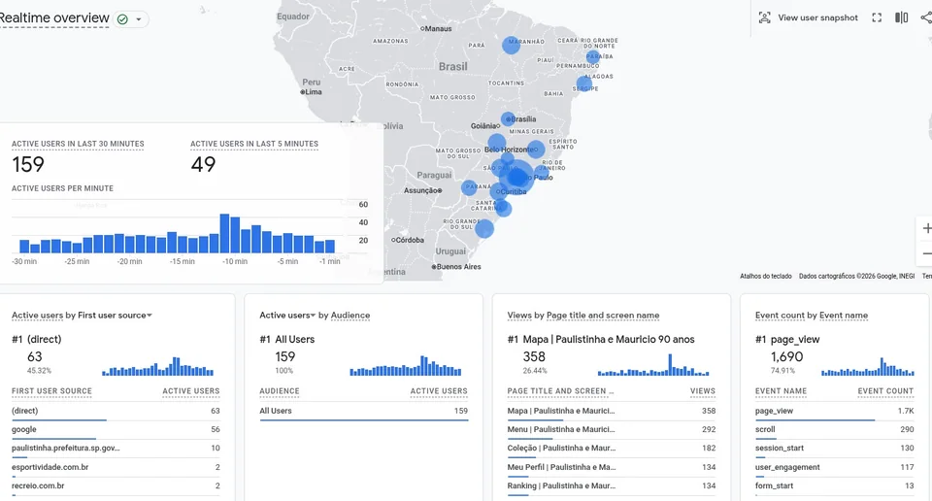Click the Paraíba user bubble on map
Screen dimensions: 932x501
[592, 57]
